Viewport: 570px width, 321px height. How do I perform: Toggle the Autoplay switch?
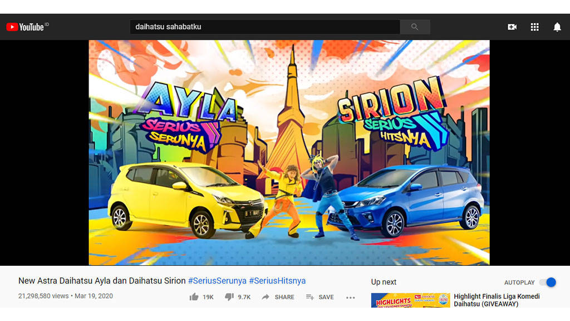point(548,283)
